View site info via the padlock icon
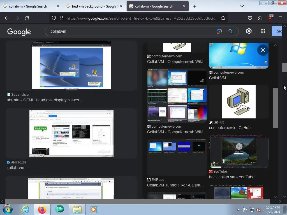This screenshot has width=287, height=215. click(62, 18)
